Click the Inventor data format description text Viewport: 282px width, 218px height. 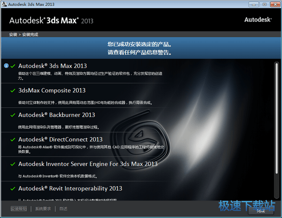[58, 176]
